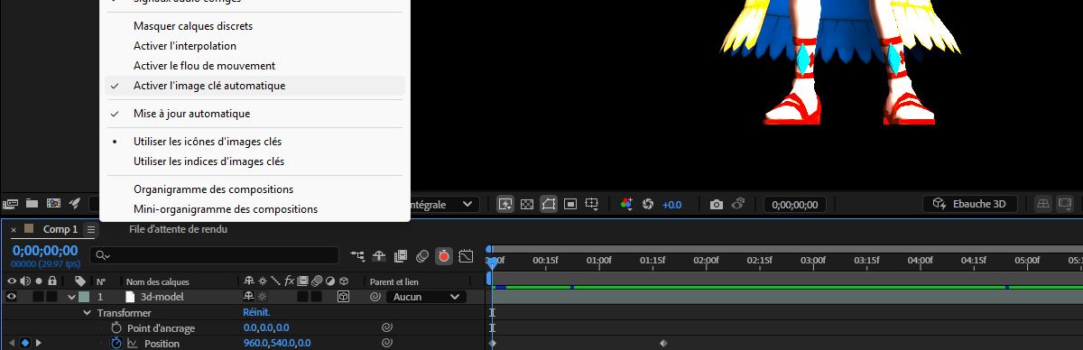Take snapshot with camera icon

click(717, 204)
